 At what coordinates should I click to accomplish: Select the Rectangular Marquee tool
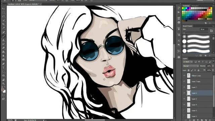click(3, 12)
